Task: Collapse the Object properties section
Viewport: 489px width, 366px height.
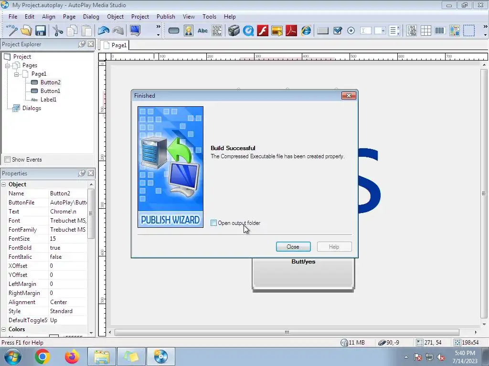Action: (4, 184)
